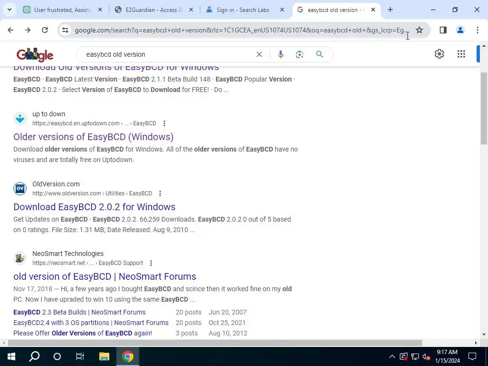Open the notification center
The width and height of the screenshot is (488, 366).
pyautogui.click(x=472, y=356)
